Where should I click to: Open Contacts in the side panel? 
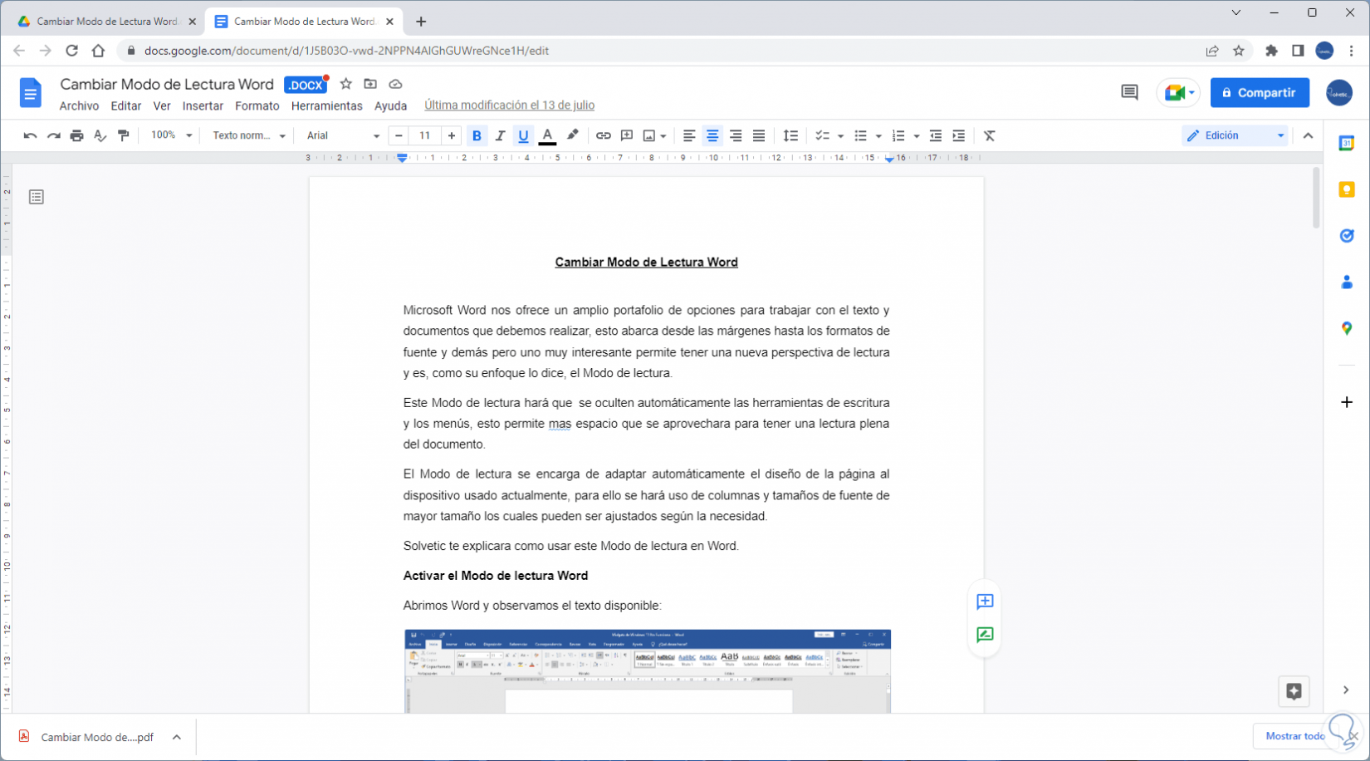point(1347,282)
